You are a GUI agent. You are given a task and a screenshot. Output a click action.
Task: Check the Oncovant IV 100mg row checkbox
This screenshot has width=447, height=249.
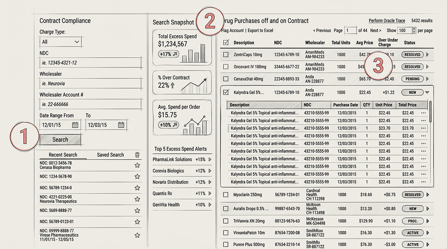226,67
